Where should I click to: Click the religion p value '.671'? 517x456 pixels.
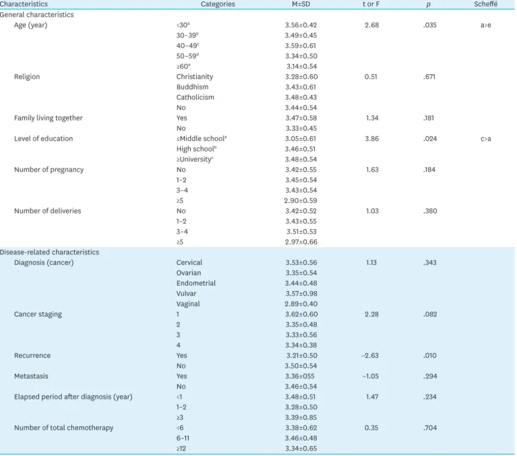point(429,77)
